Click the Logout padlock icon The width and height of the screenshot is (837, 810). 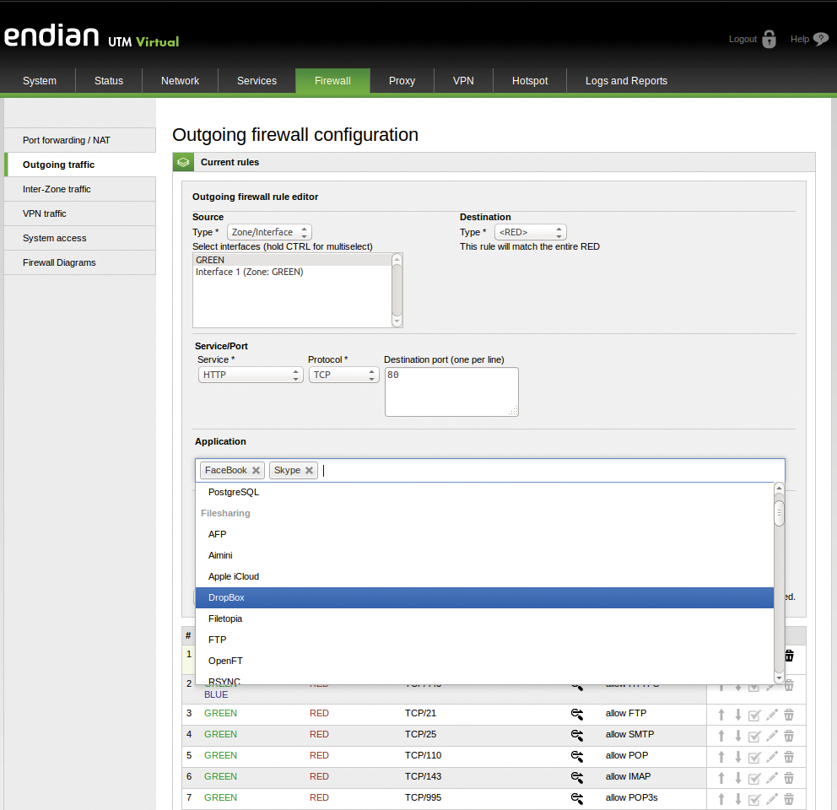tap(769, 39)
